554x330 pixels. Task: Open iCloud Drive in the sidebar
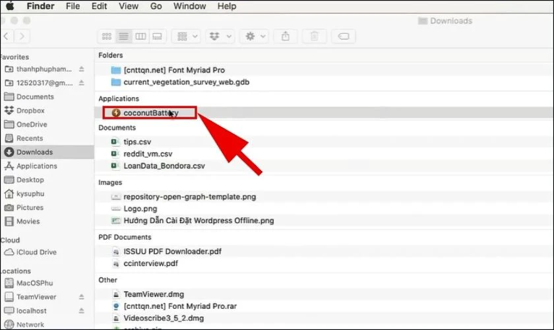[30, 252]
